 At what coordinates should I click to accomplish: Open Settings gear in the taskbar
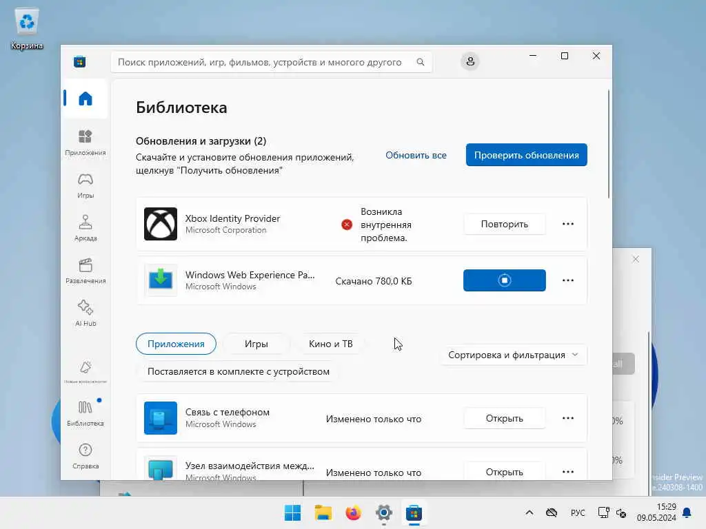click(x=383, y=512)
